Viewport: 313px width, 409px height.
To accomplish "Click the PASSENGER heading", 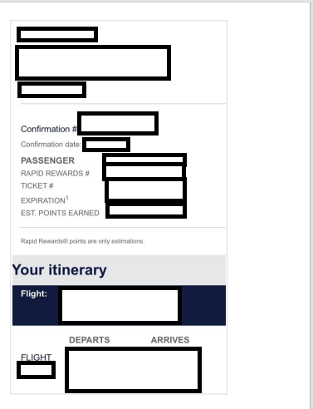I will [47, 160].
